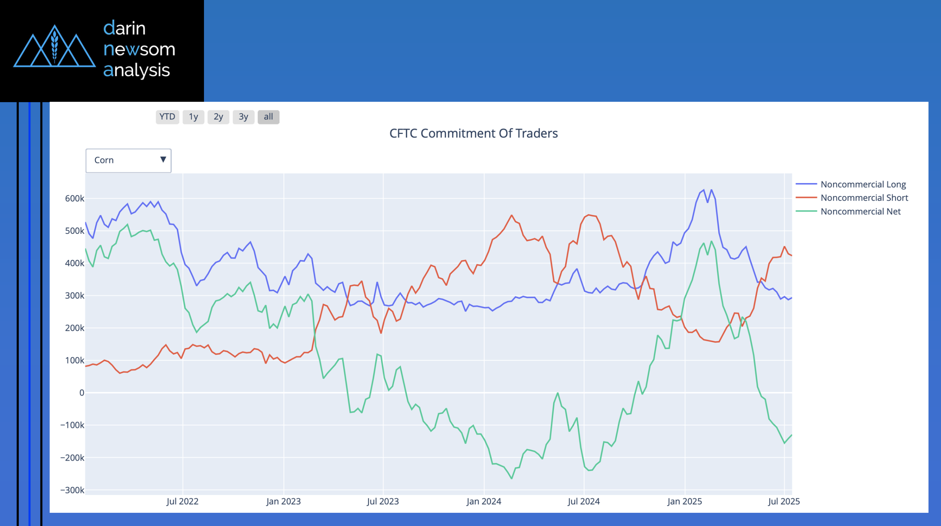The image size is (941, 526).
Task: Click the 0 y-axis label
Action: (x=82, y=393)
